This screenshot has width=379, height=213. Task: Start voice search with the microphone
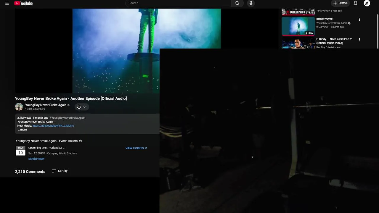[x=251, y=3]
